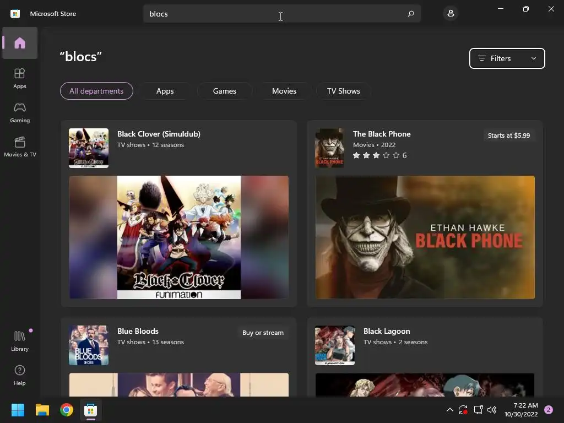Click Blue Bloods small poster thumbnail
The height and width of the screenshot is (423, 564).
[x=89, y=345]
